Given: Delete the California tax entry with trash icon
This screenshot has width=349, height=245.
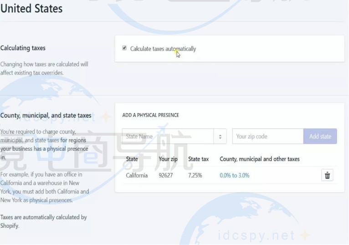Looking at the screenshot, I should pos(327,175).
